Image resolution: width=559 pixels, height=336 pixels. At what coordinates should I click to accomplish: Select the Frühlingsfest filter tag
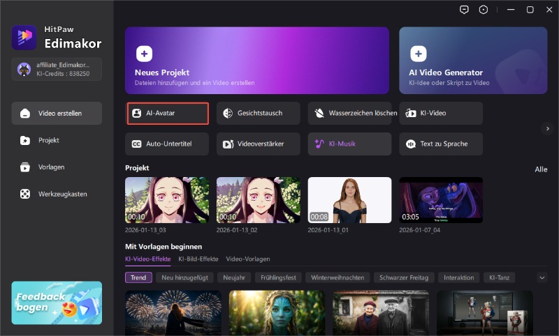point(278,277)
